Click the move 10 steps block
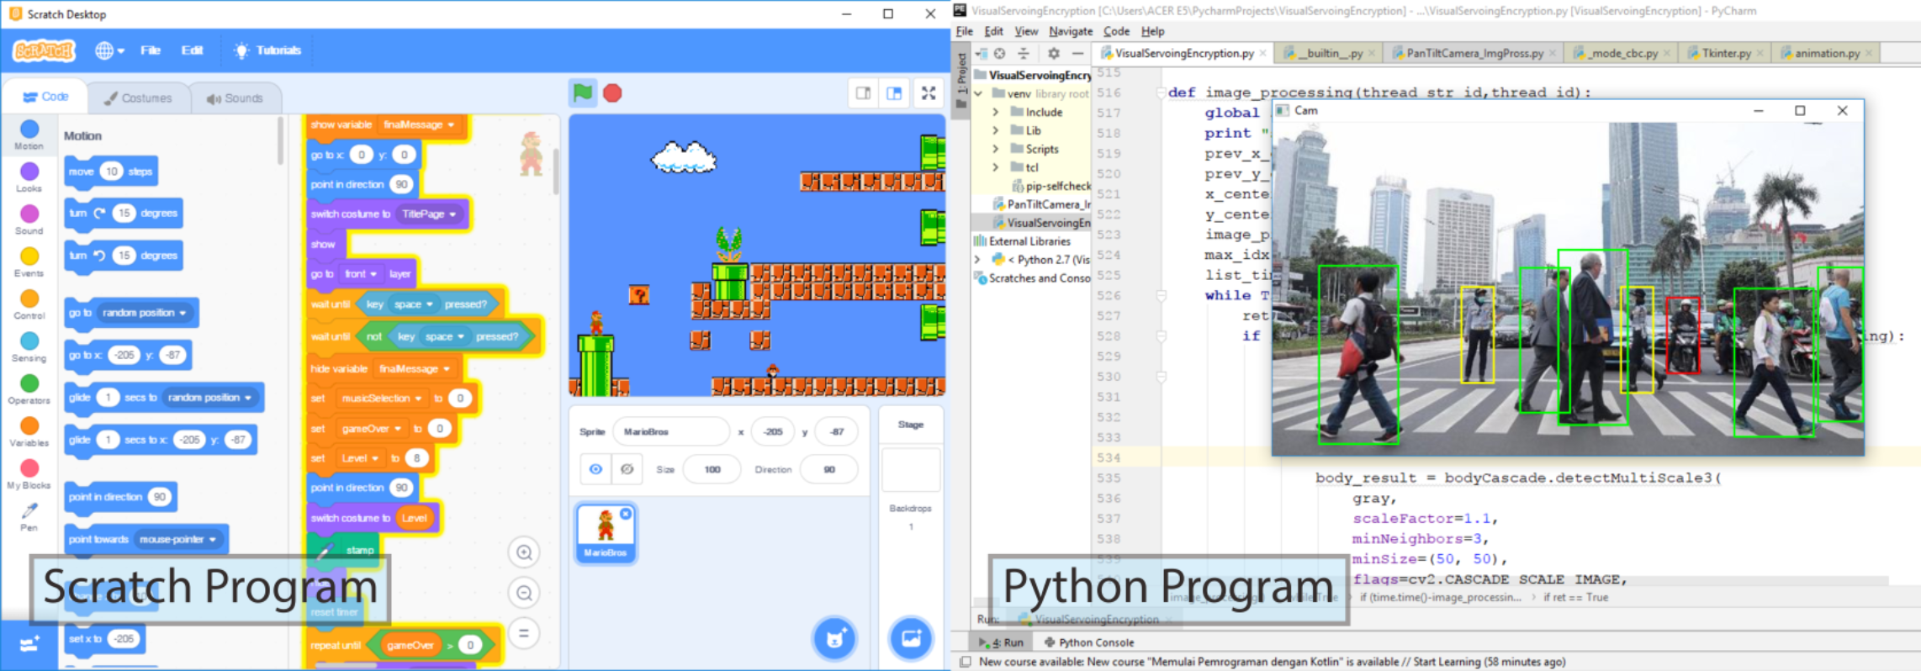 coord(111,172)
